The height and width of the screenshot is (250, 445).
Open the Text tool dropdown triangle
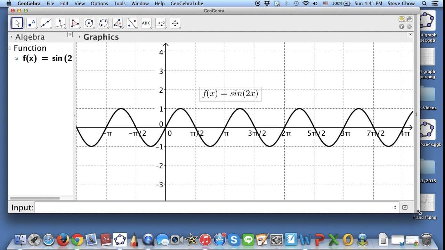pyautogui.click(x=151, y=28)
